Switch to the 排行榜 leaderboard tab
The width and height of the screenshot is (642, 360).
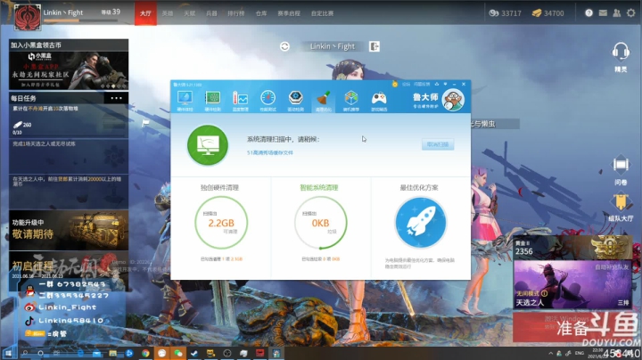236,13
